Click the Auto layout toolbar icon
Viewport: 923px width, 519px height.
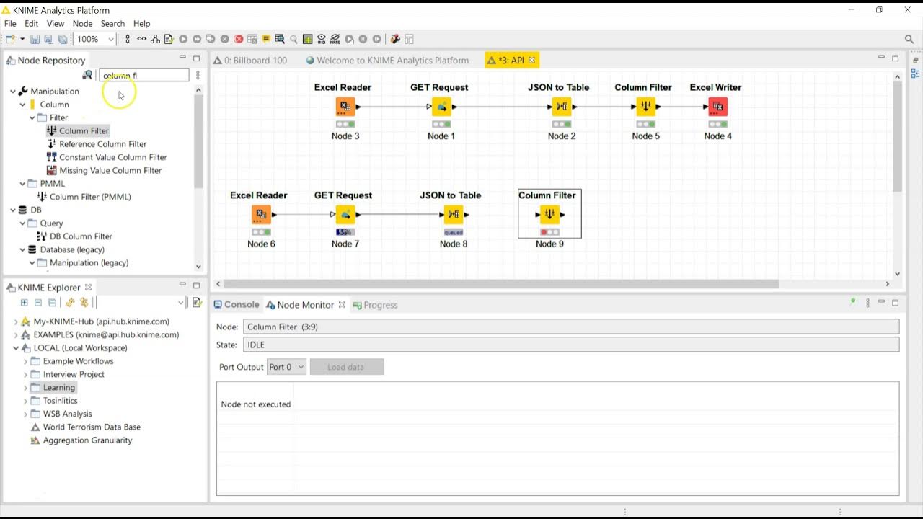pyautogui.click(x=155, y=39)
